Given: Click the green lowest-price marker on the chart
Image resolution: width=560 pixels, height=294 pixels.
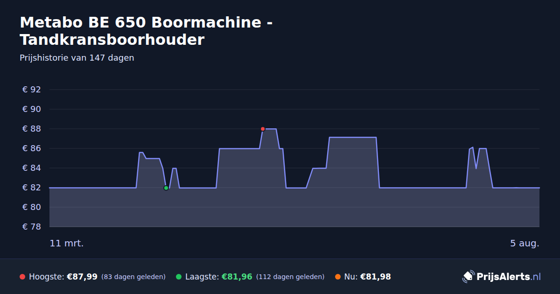Looking at the screenshot, I should [x=166, y=188].
